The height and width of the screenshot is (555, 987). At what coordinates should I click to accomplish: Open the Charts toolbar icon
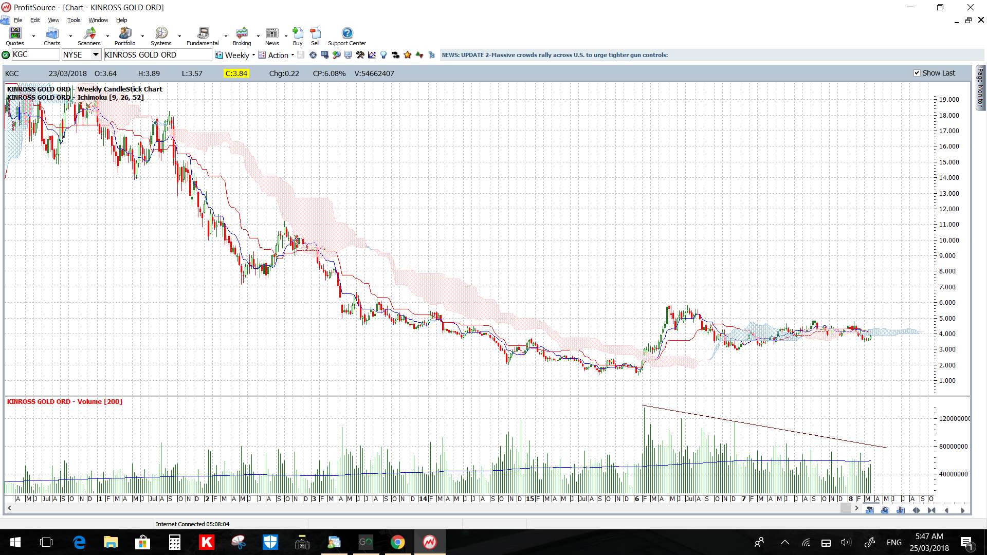tap(52, 33)
